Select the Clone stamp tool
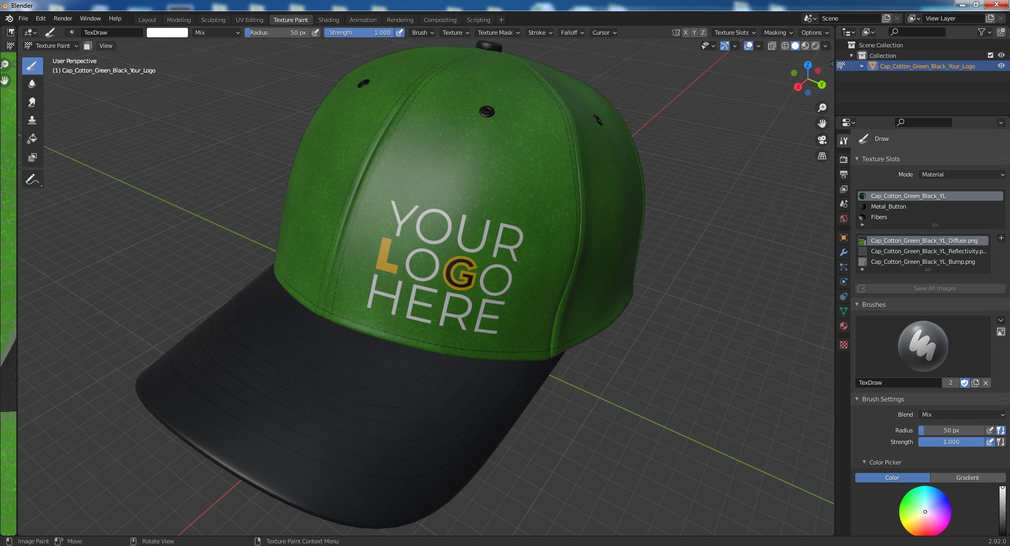The width and height of the screenshot is (1010, 546). pos(32,120)
